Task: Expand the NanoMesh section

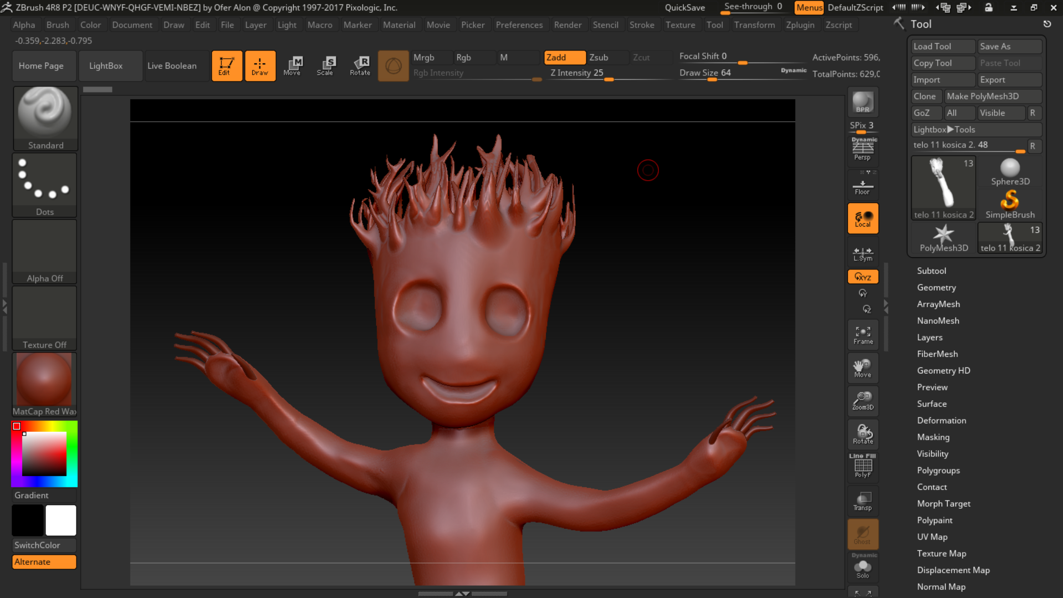Action: click(x=938, y=320)
